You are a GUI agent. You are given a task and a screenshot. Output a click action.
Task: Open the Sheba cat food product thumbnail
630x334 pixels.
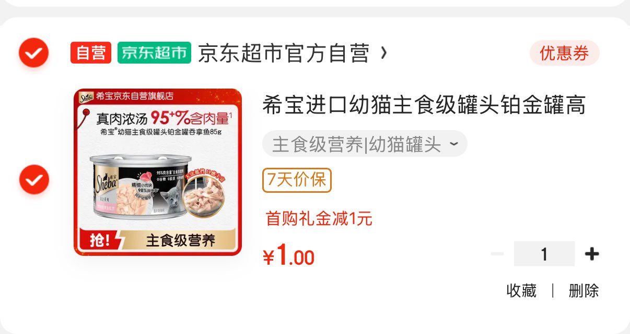click(158, 172)
